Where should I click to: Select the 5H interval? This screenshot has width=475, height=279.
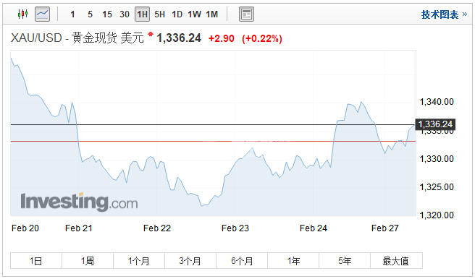[x=159, y=14]
